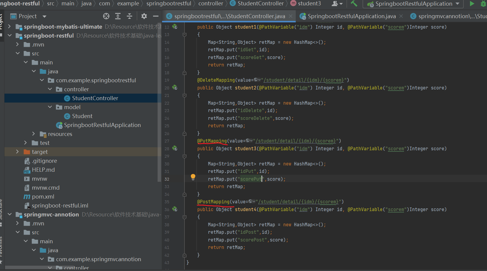Fold the student3 method at line 29
The image size is (487, 271).
click(x=184, y=156)
